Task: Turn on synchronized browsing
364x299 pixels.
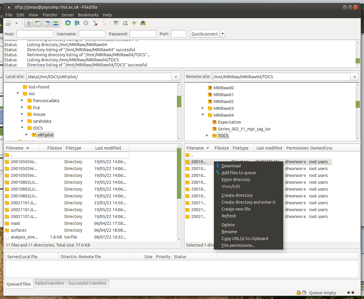Action: pos(134,23)
